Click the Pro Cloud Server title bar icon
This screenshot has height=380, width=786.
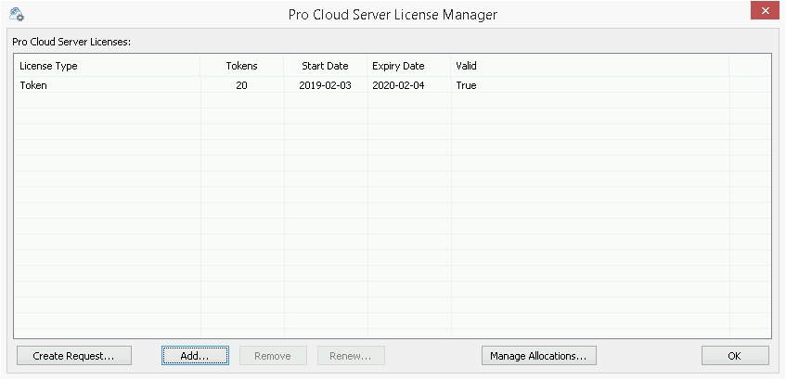17,13
